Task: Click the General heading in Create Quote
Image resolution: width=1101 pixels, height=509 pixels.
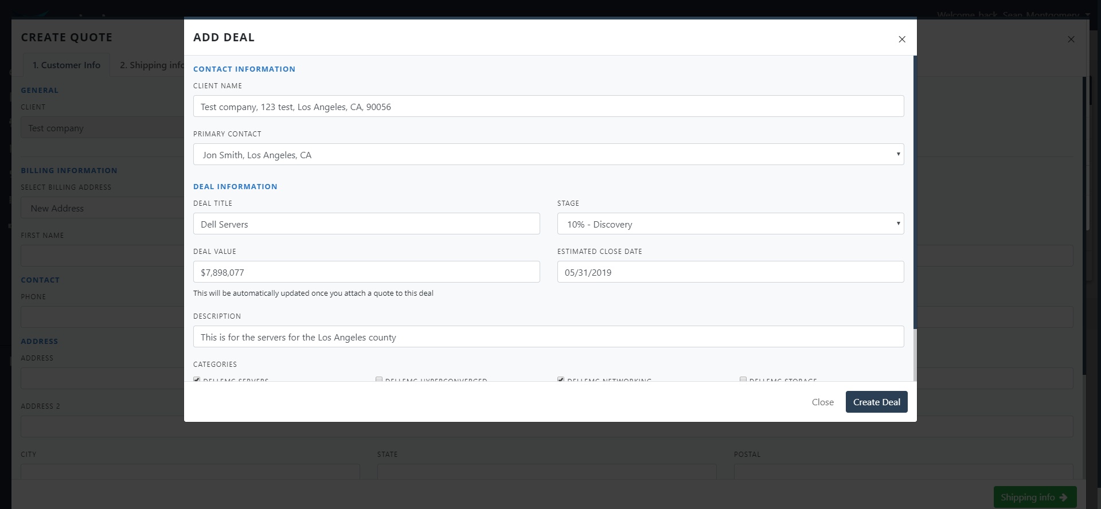Action: [x=40, y=90]
